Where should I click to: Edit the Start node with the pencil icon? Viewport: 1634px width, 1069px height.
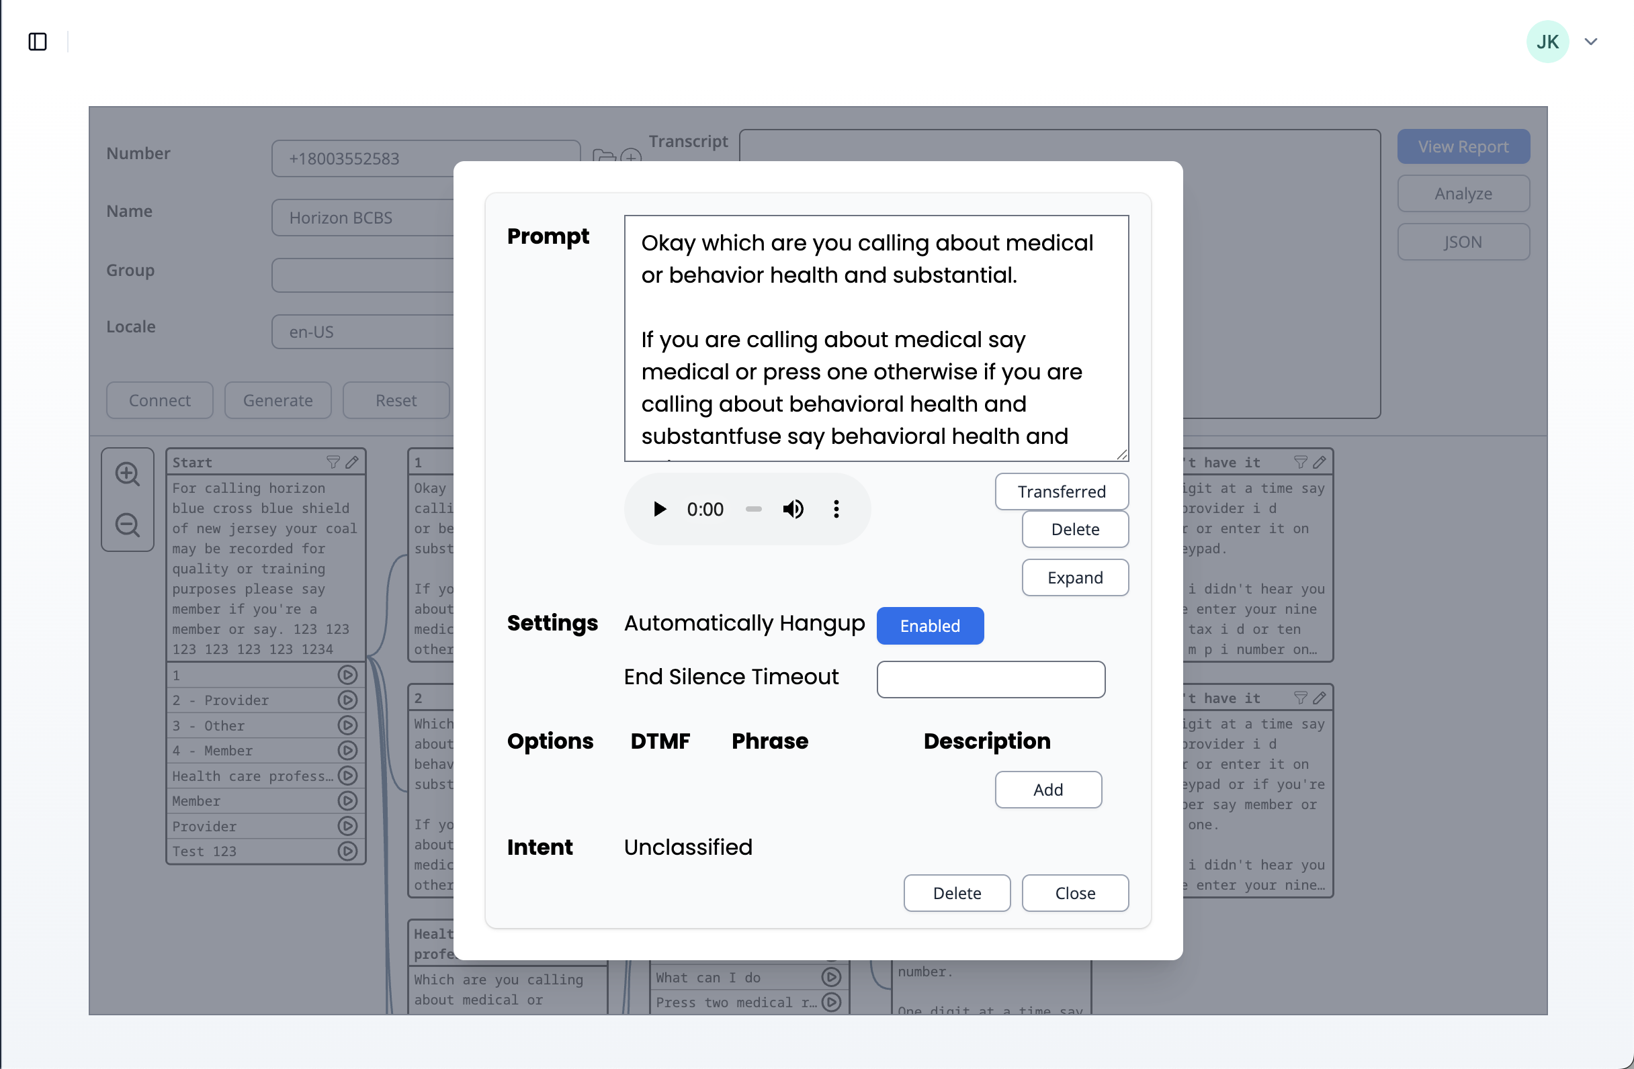coord(353,462)
